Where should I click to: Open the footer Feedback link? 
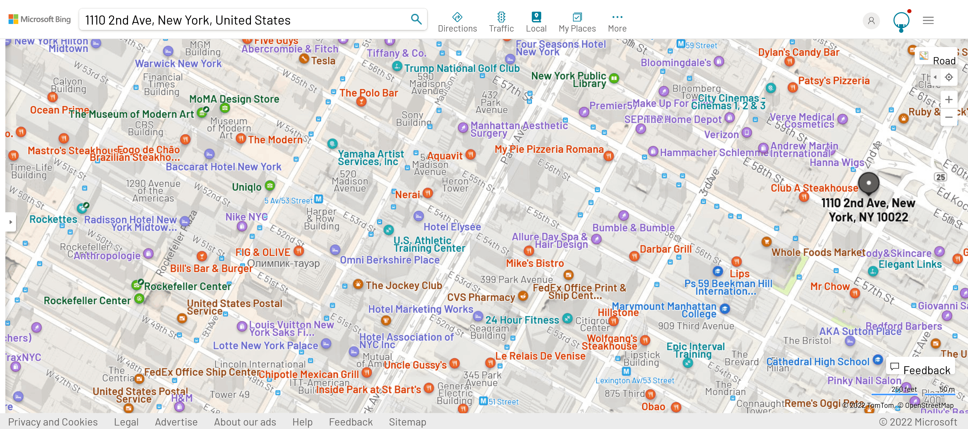351,422
